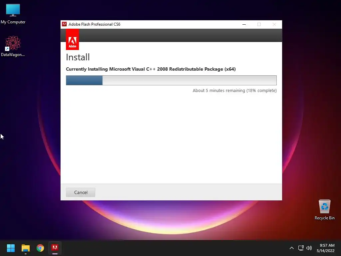Click the installer progress bar
This screenshot has width=341, height=256.
point(171,80)
